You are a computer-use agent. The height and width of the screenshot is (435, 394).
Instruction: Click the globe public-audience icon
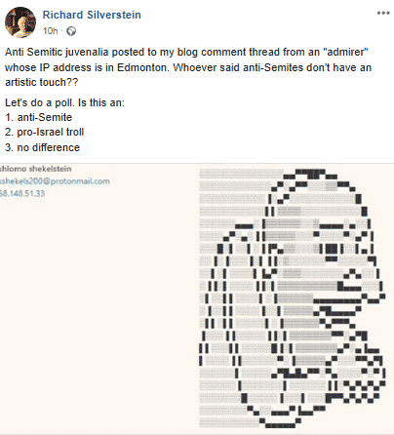pos(71,31)
